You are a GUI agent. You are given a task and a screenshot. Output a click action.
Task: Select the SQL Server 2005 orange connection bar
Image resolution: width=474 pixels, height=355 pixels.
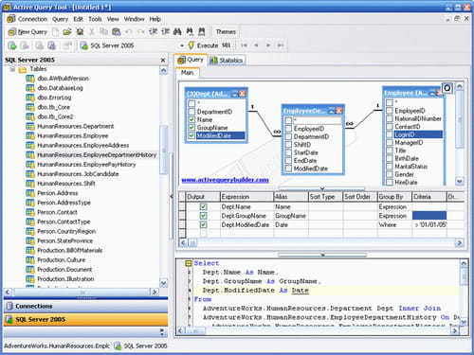click(x=85, y=319)
